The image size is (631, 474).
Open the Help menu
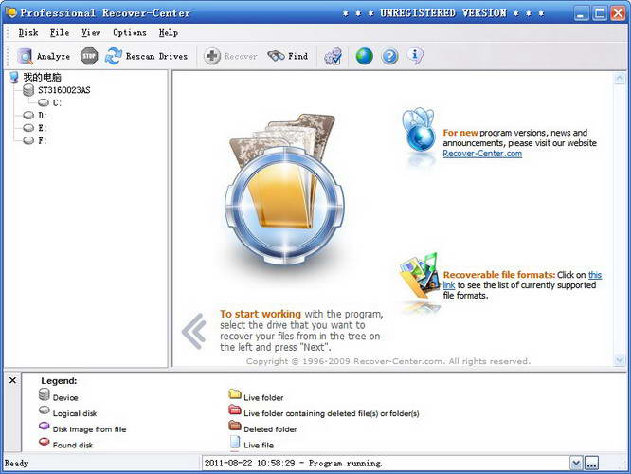point(169,33)
